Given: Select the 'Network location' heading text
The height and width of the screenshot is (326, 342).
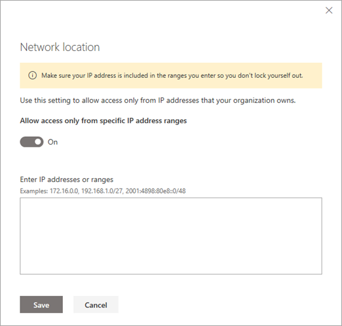Looking at the screenshot, I should pos(60,47).
